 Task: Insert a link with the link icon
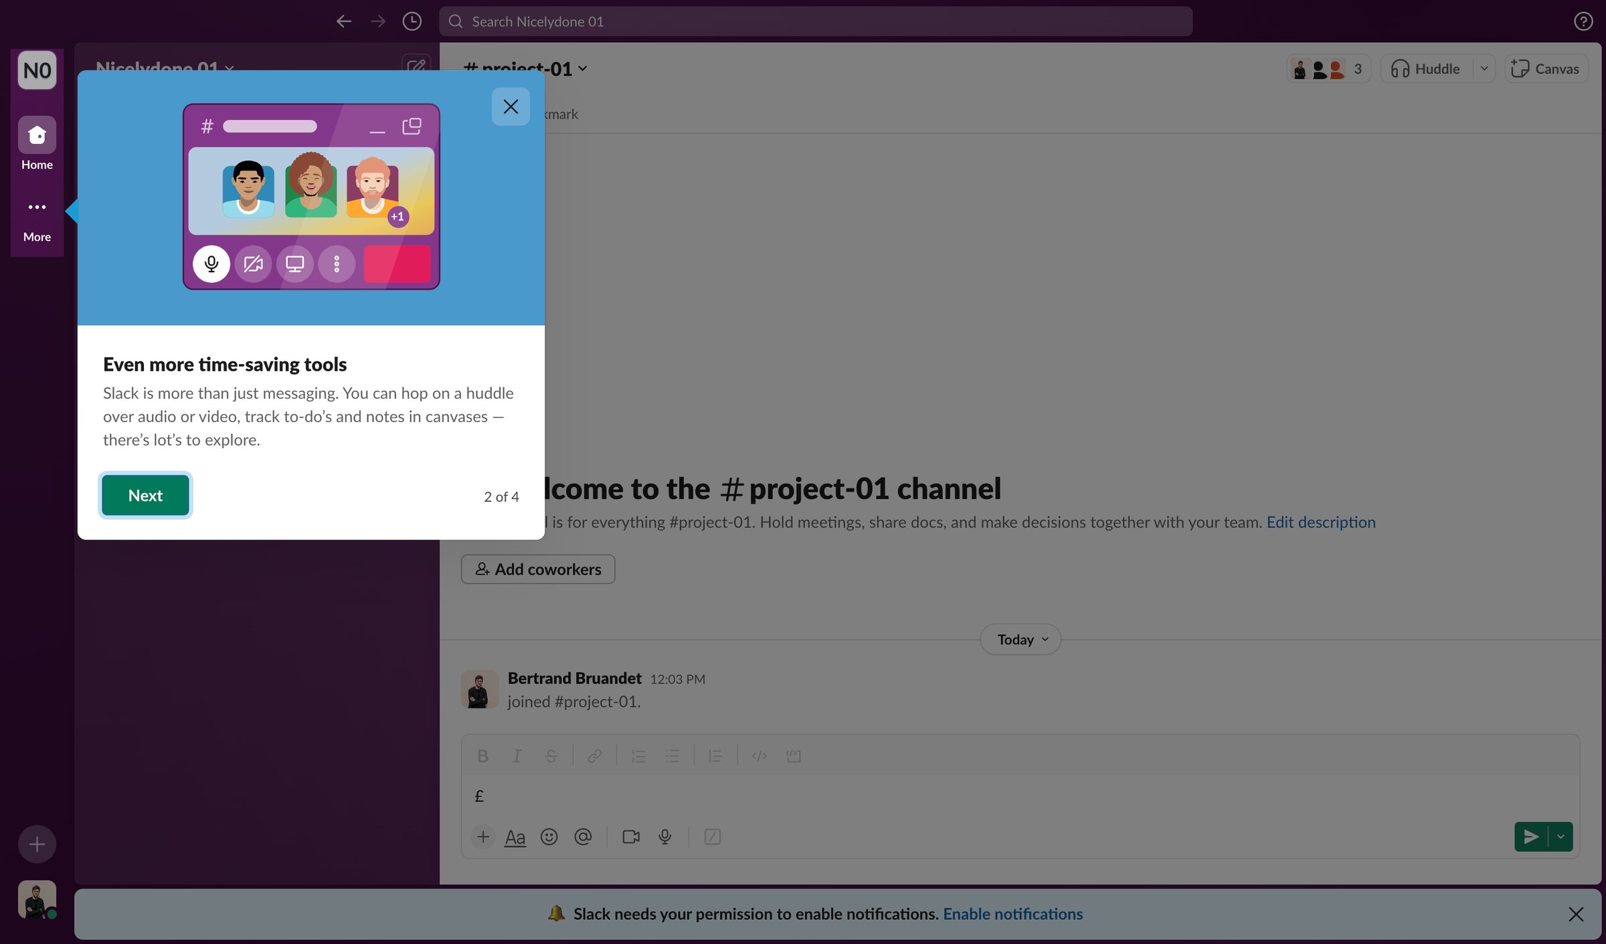pyautogui.click(x=594, y=756)
